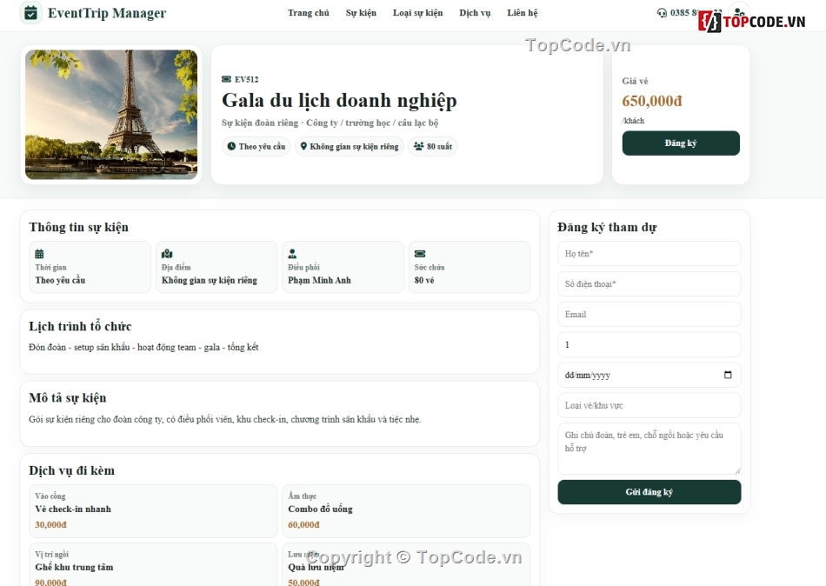The image size is (826, 586).
Task: Click the ticket quantity field showing 1
Action: 649,344
